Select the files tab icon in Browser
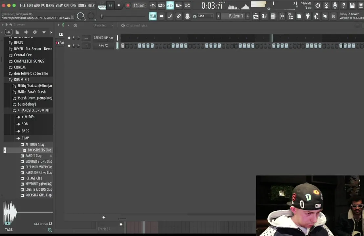 coord(17,32)
